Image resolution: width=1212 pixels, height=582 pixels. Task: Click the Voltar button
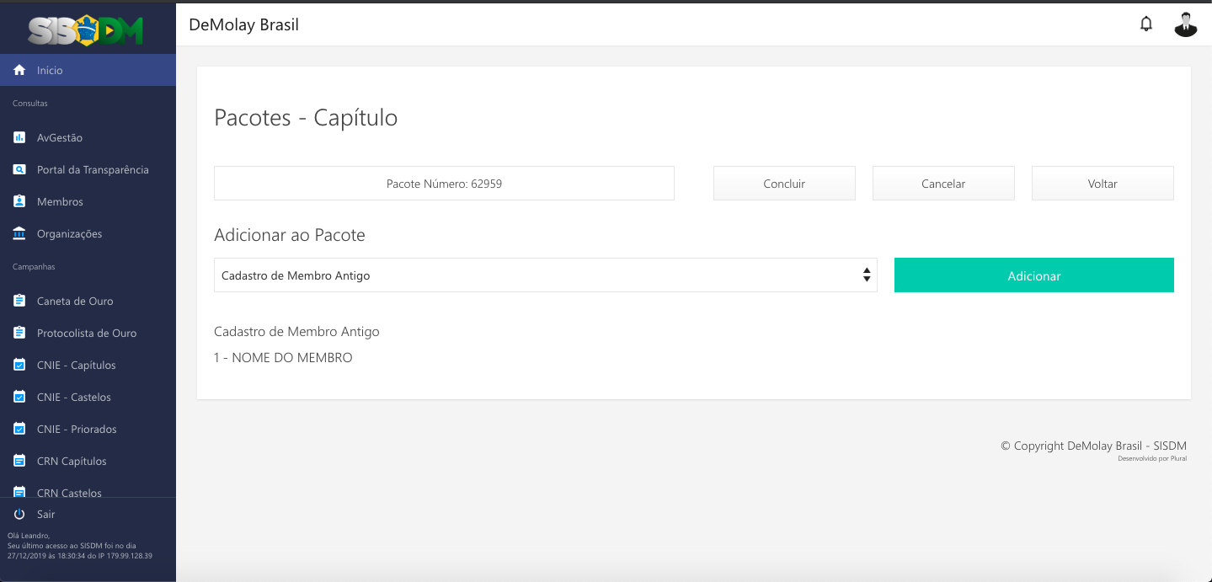[x=1102, y=184]
